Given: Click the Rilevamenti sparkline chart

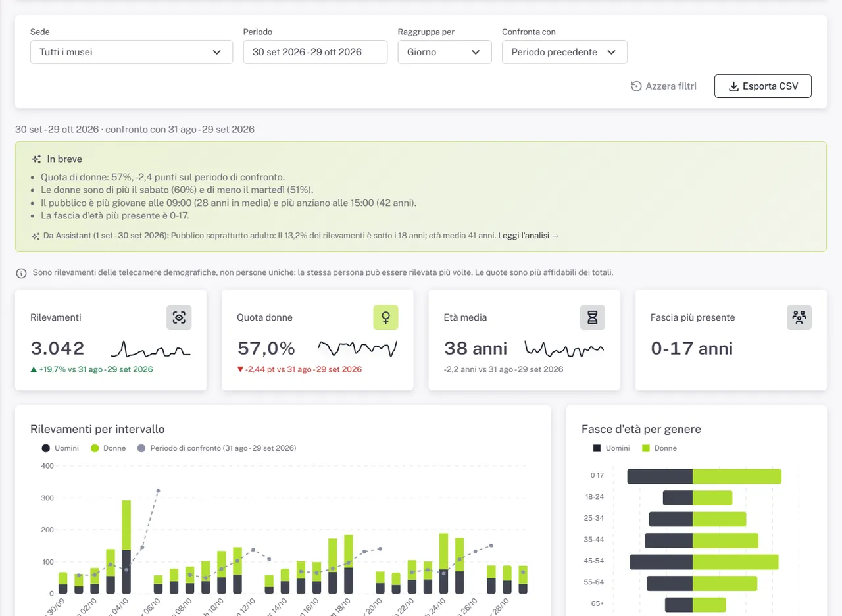Looking at the screenshot, I should pos(151,349).
